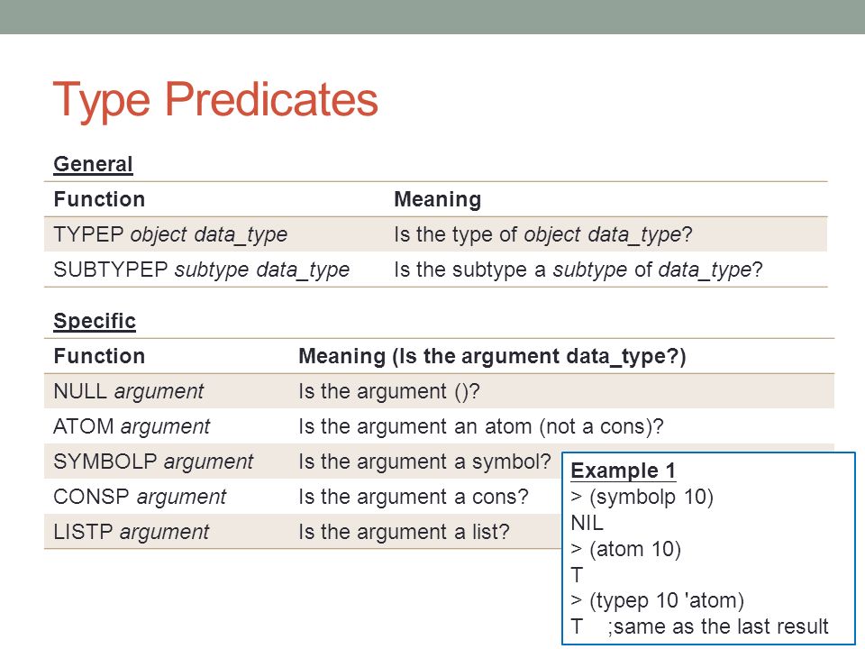Click the Example 1 box heading

[x=623, y=471]
